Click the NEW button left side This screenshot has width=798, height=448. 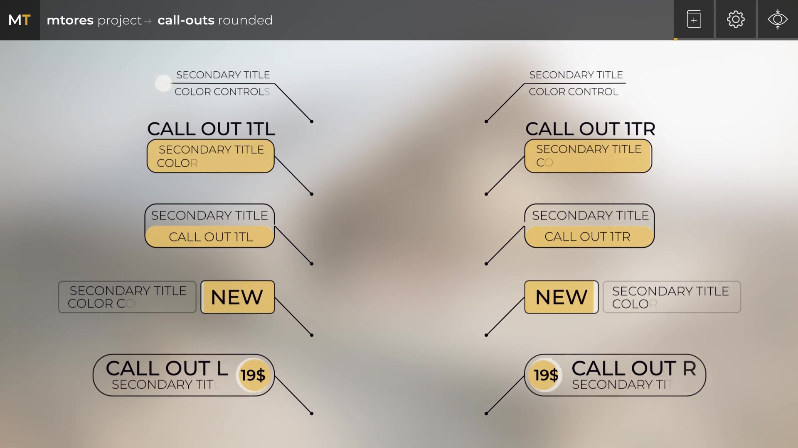[x=237, y=297]
